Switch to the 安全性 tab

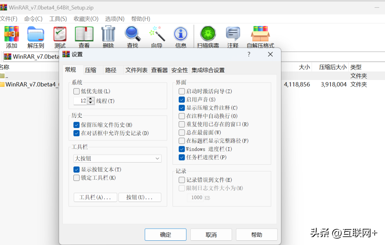point(179,70)
